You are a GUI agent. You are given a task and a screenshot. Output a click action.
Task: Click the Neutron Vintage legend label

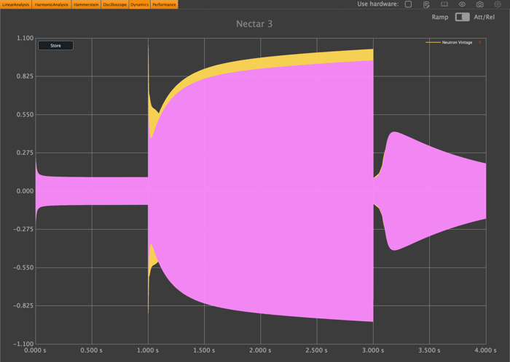(457, 42)
